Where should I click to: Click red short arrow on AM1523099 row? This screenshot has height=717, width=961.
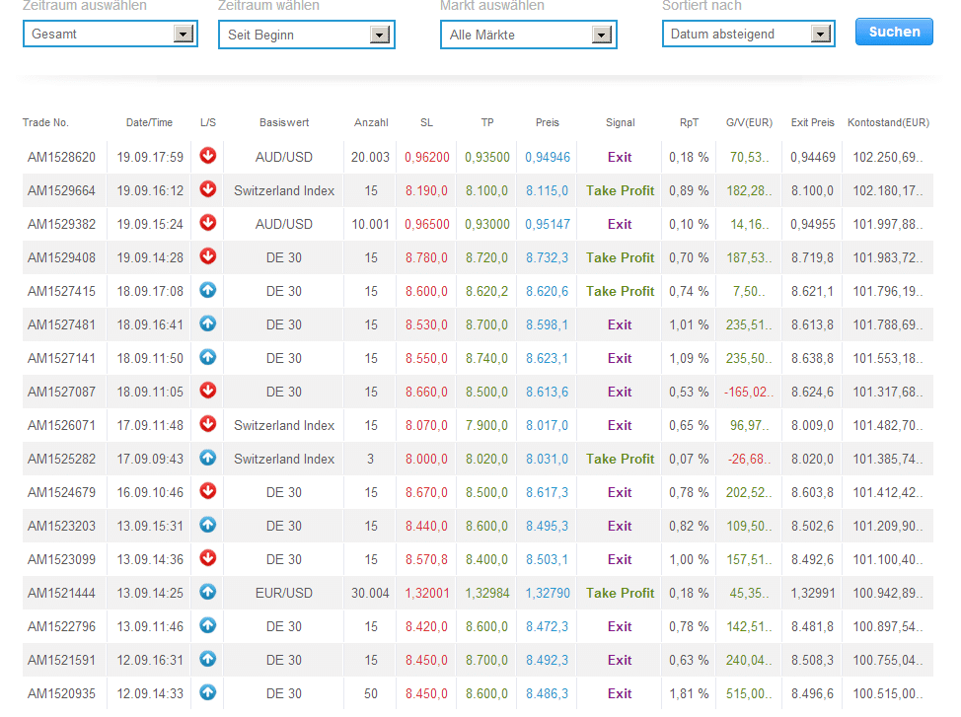tap(207, 559)
